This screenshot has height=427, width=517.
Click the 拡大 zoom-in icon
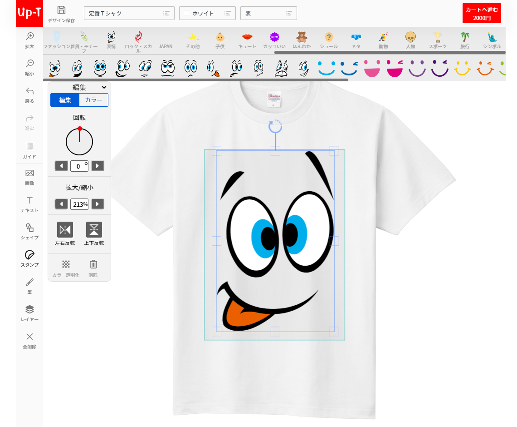point(29,36)
